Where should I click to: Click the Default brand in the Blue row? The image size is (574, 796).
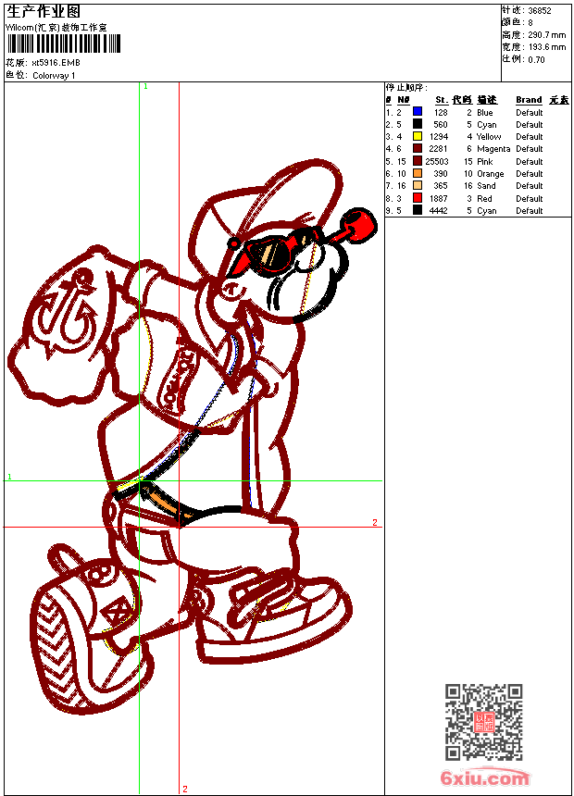[x=530, y=113]
